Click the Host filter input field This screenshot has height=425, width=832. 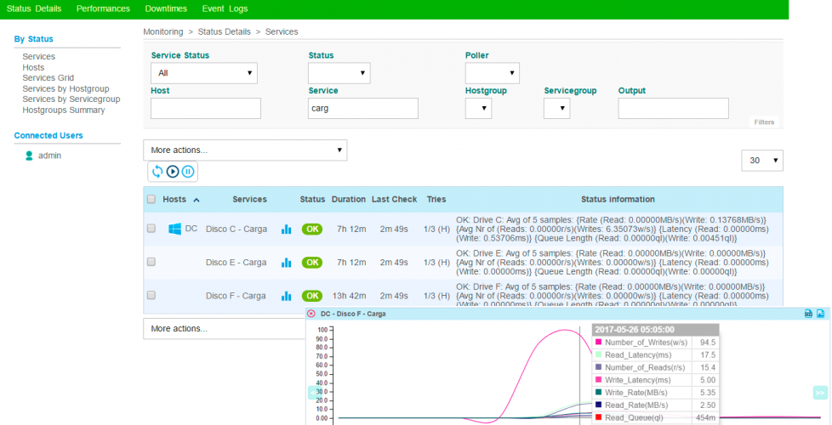point(206,108)
